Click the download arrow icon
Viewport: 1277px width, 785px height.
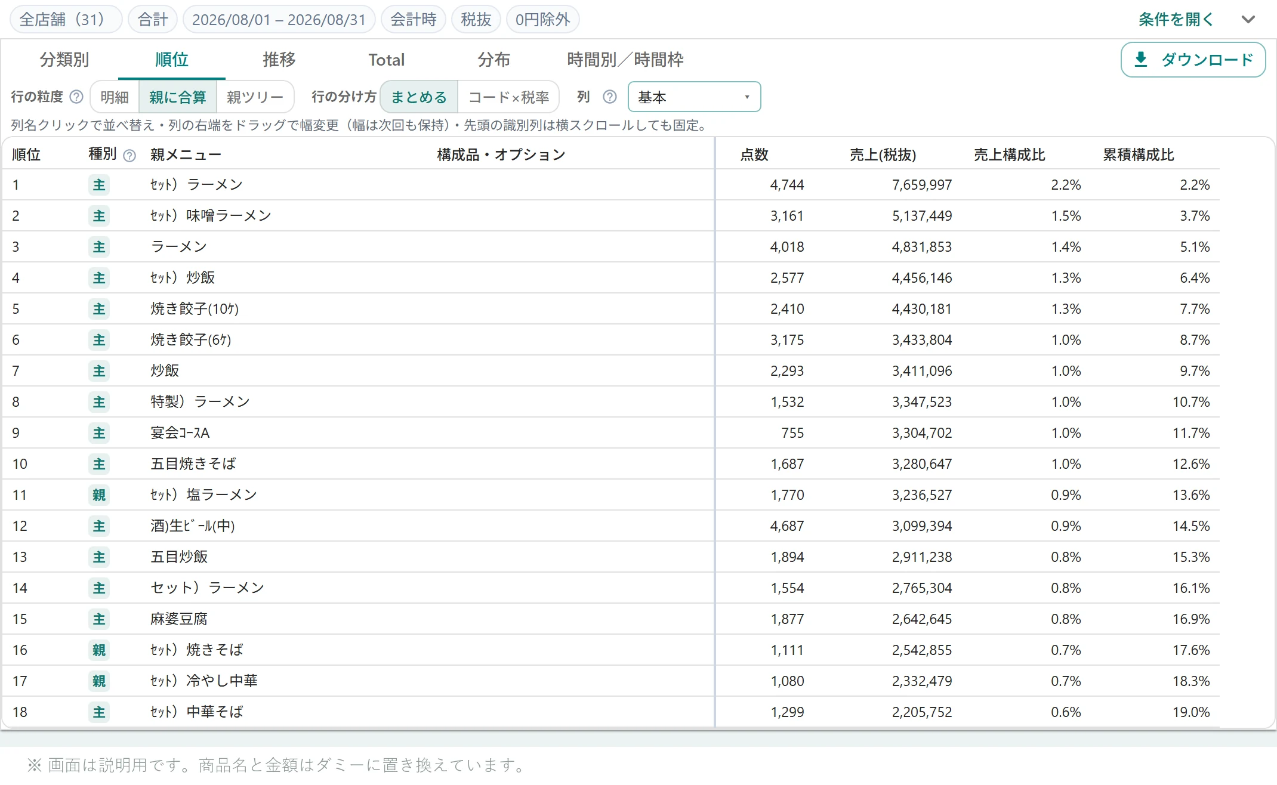1140,59
